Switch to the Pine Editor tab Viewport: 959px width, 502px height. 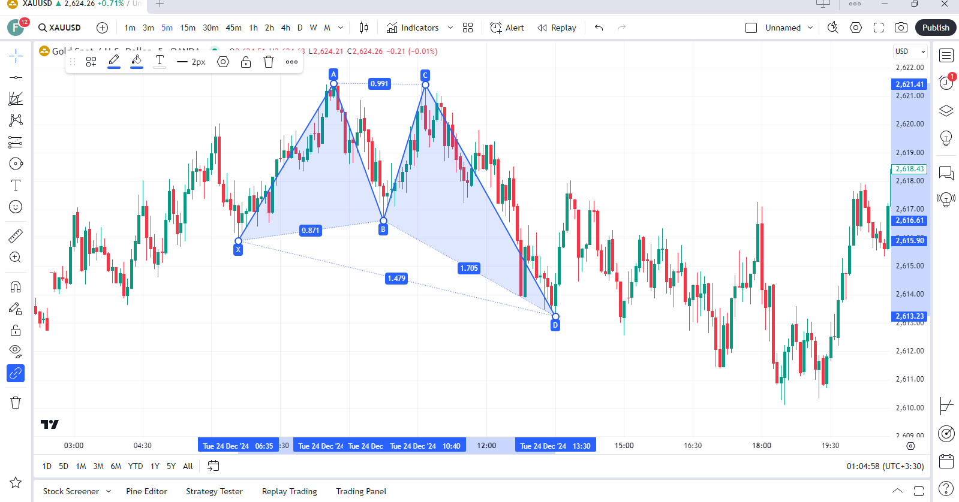[146, 491]
